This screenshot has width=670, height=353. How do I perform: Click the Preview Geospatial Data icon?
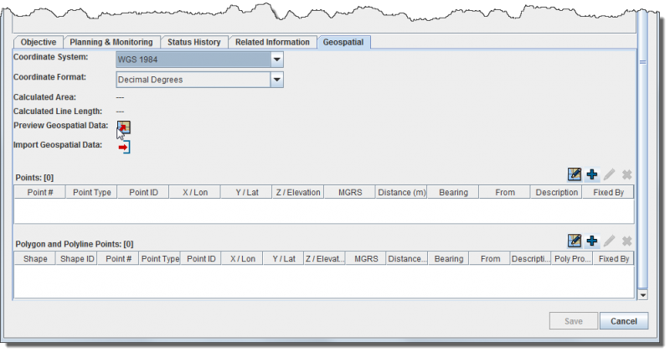pos(124,127)
